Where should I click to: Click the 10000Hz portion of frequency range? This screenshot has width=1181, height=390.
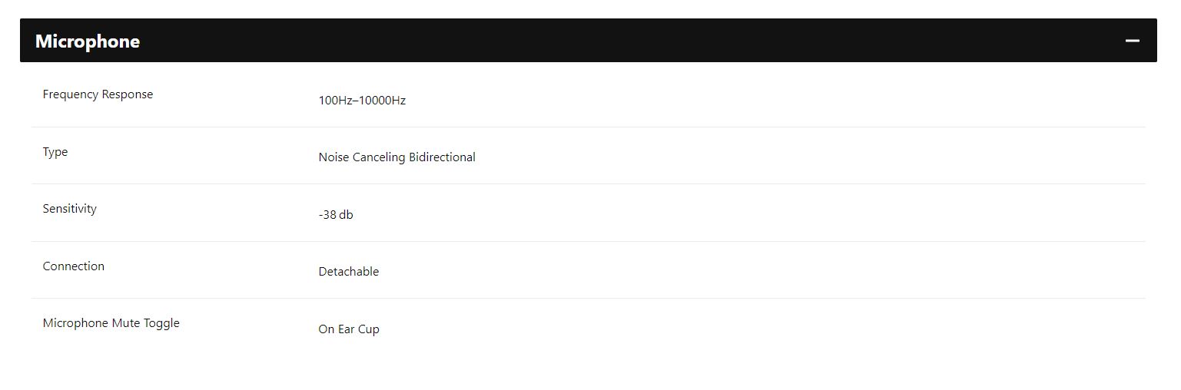pyautogui.click(x=383, y=101)
